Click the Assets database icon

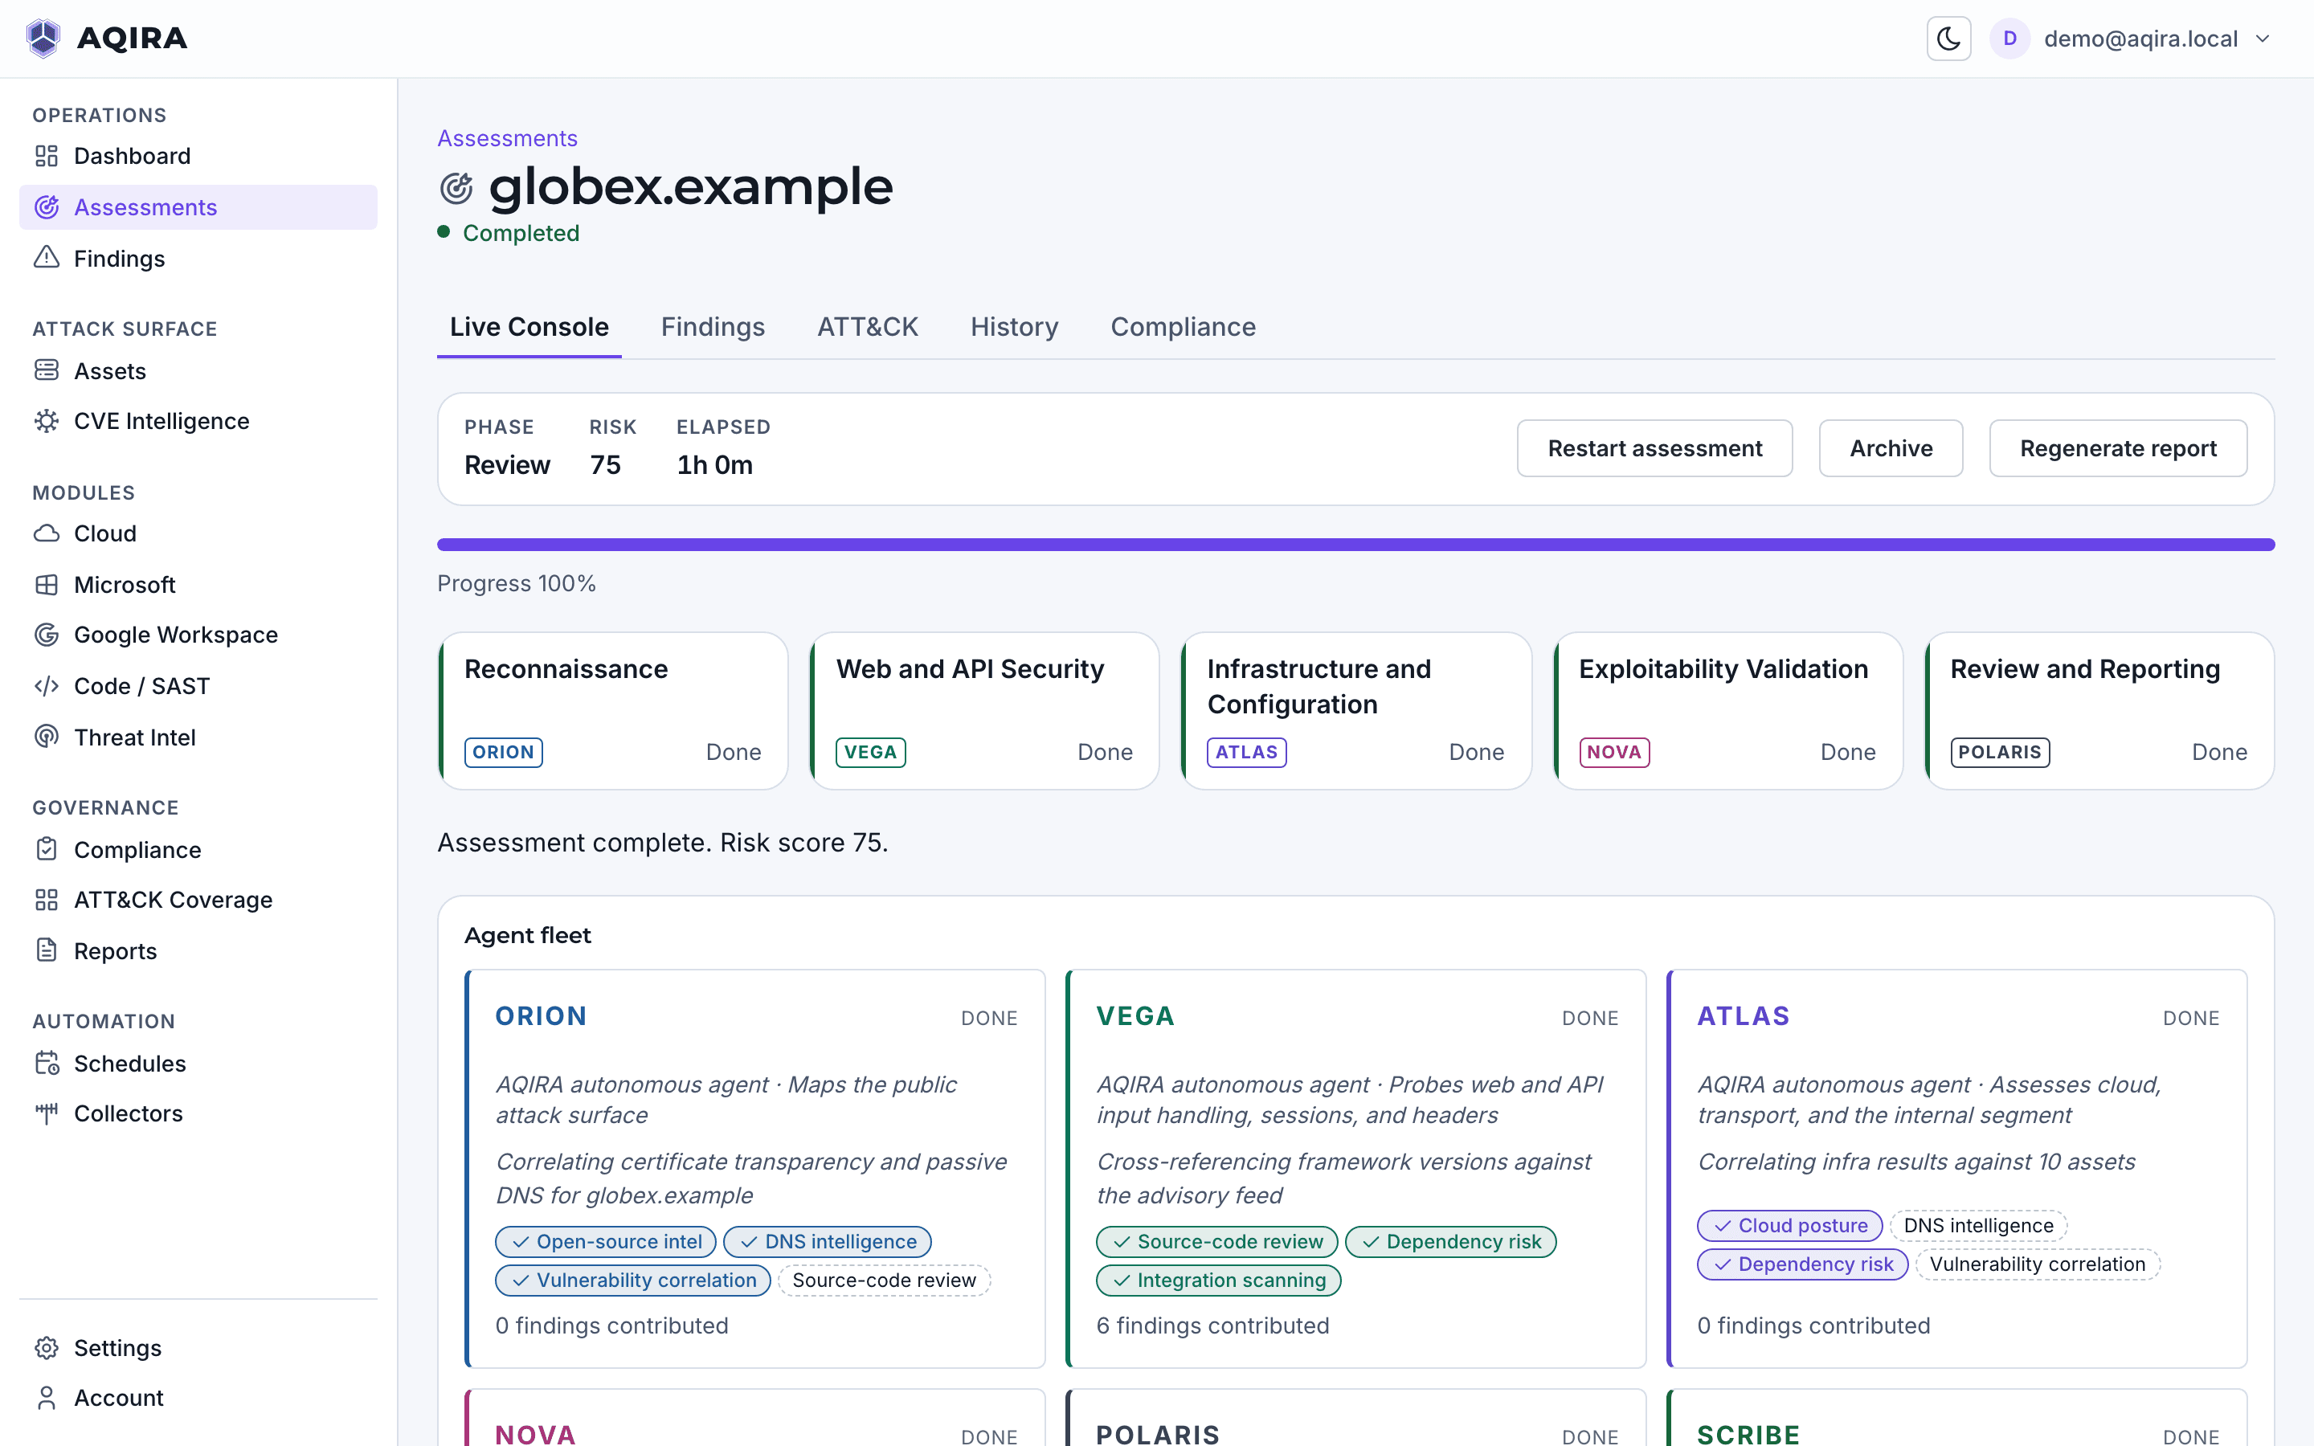[x=47, y=370]
